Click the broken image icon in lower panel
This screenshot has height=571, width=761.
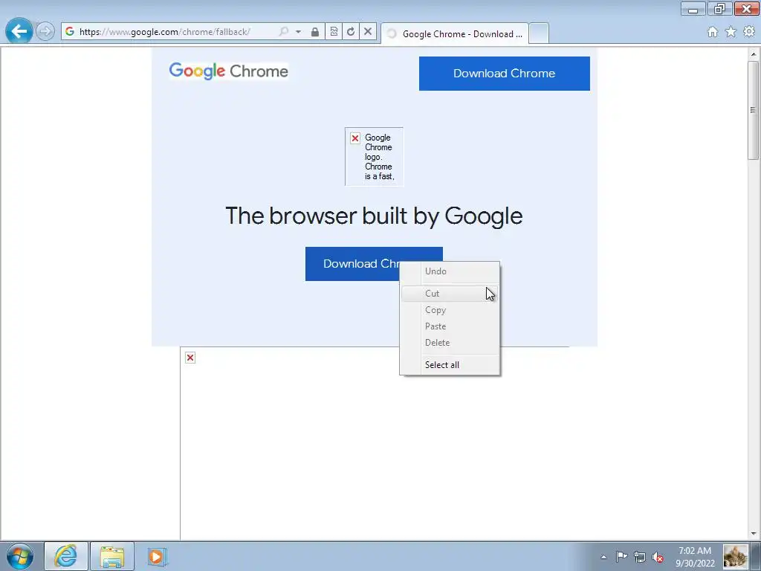pos(190,358)
